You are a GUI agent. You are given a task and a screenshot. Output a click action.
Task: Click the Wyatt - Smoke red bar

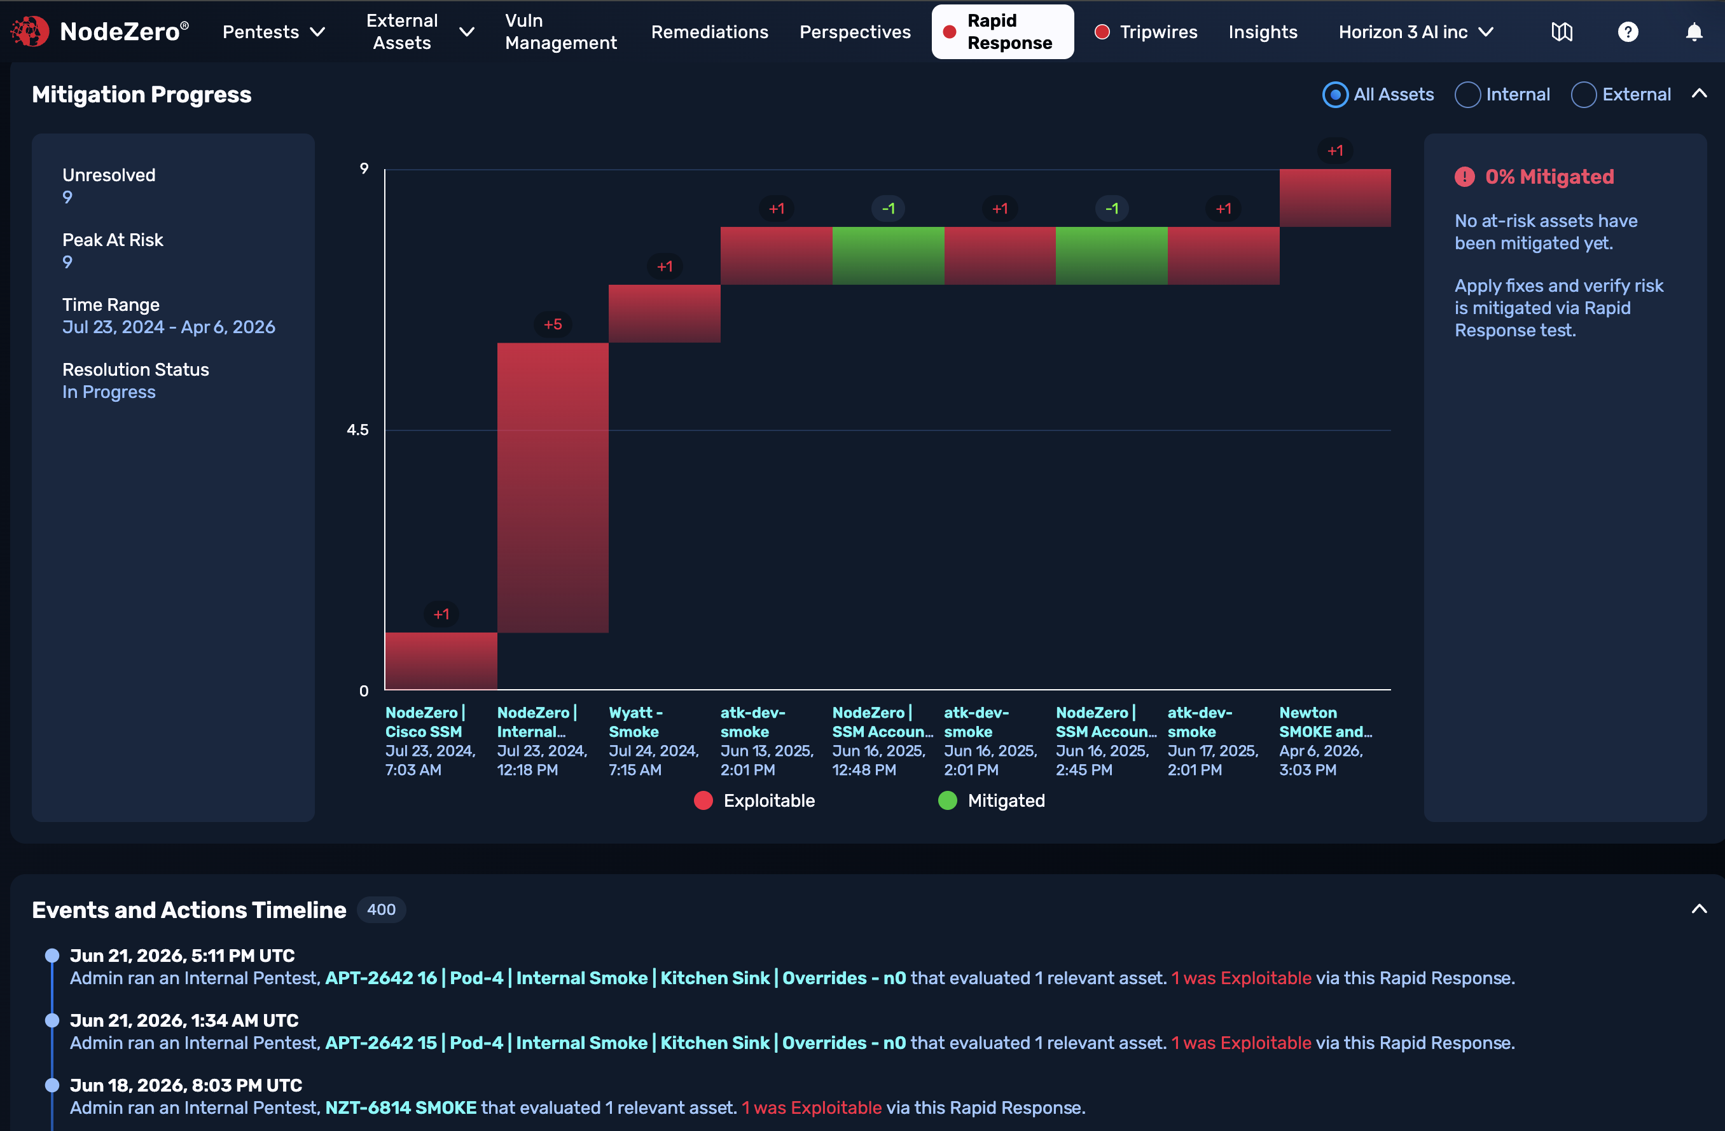(664, 313)
